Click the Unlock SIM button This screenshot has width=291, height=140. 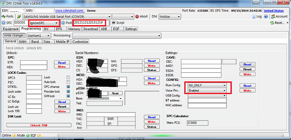(x=39, y=125)
